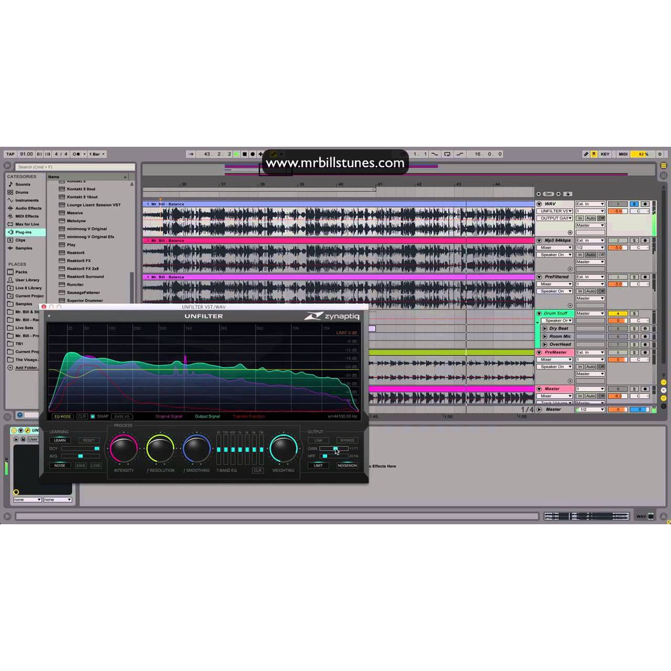Select the MIDI Effects category
Image resolution: width=671 pixels, height=671 pixels.
tap(27, 216)
